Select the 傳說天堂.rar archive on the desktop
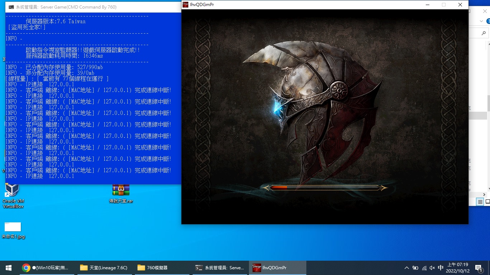The image size is (490, 275). click(121, 194)
